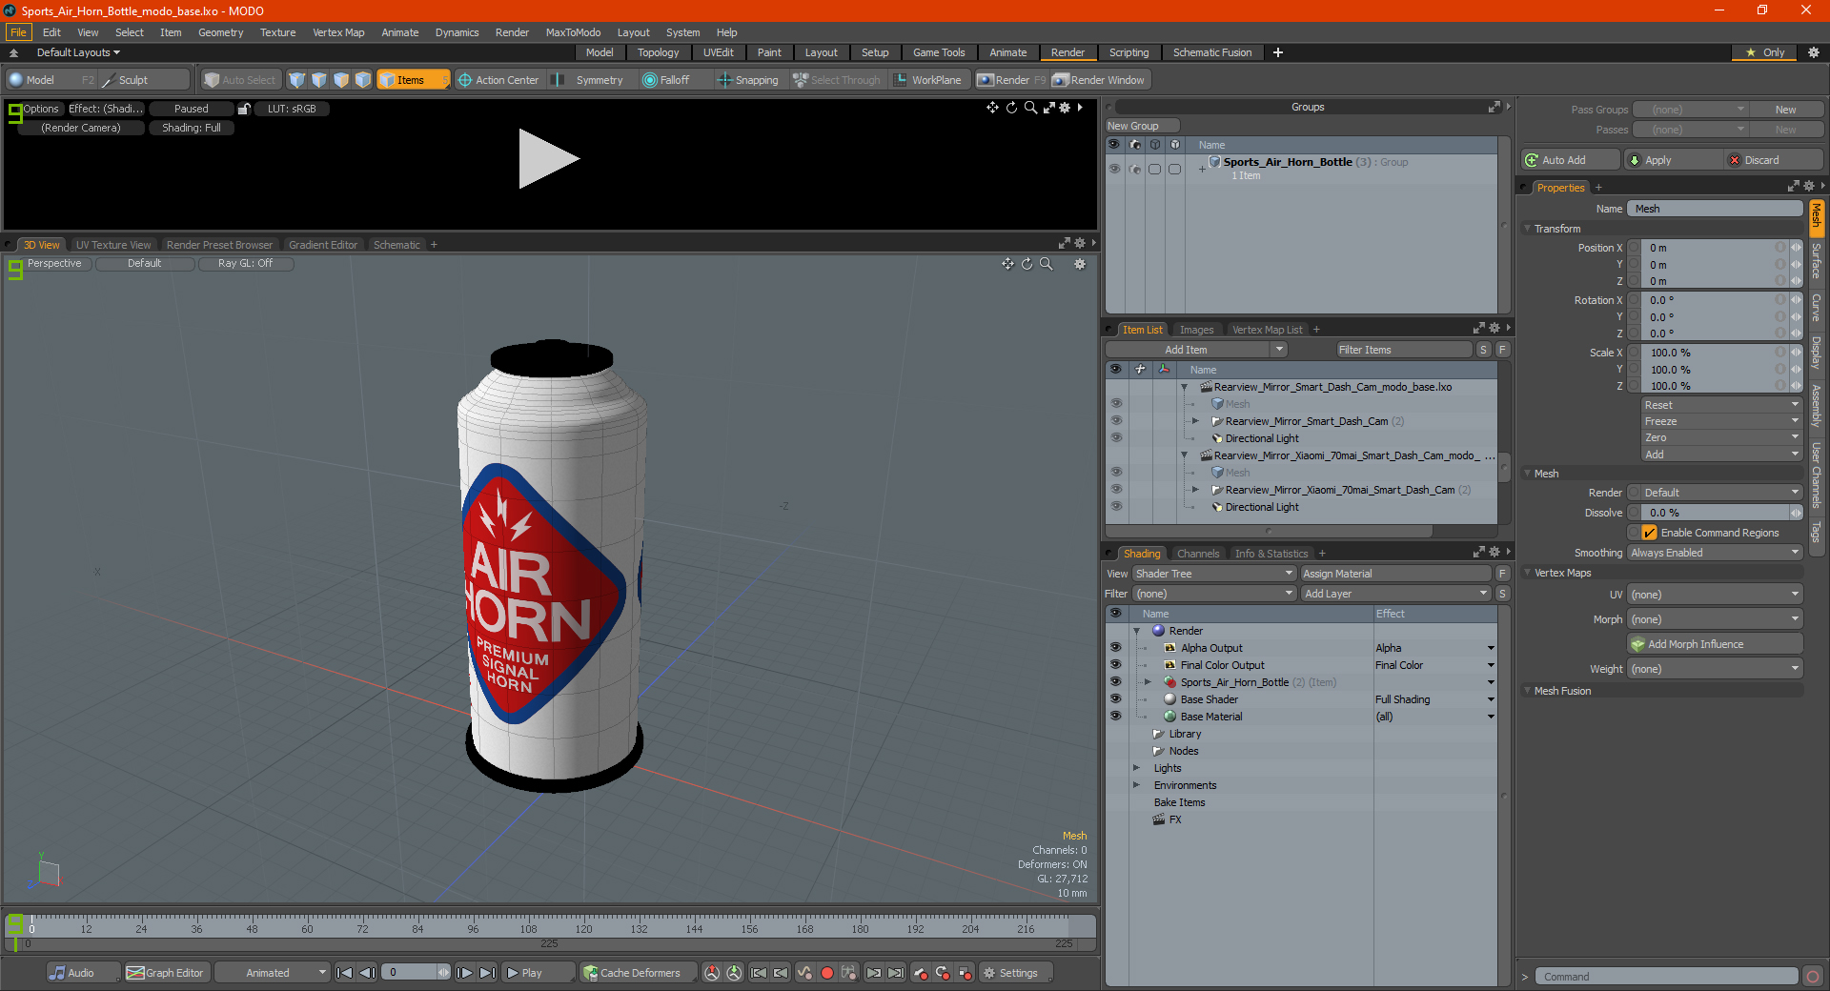This screenshot has width=1830, height=991.
Task: Toggle visibility of Base Shader
Action: [1115, 699]
